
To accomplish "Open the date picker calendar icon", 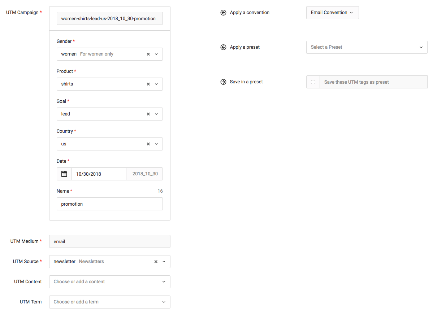I will 64,174.
